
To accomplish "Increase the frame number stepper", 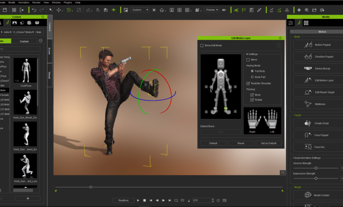I will coord(213,199).
